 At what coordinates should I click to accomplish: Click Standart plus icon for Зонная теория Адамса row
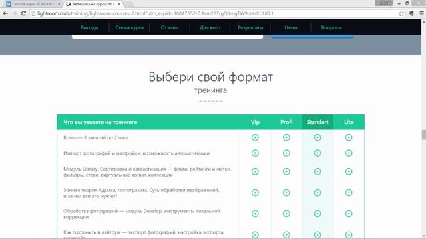[318, 193]
